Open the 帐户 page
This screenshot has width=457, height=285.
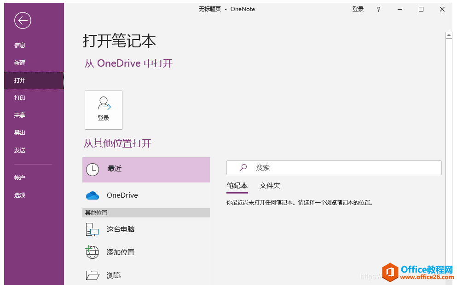click(x=19, y=177)
